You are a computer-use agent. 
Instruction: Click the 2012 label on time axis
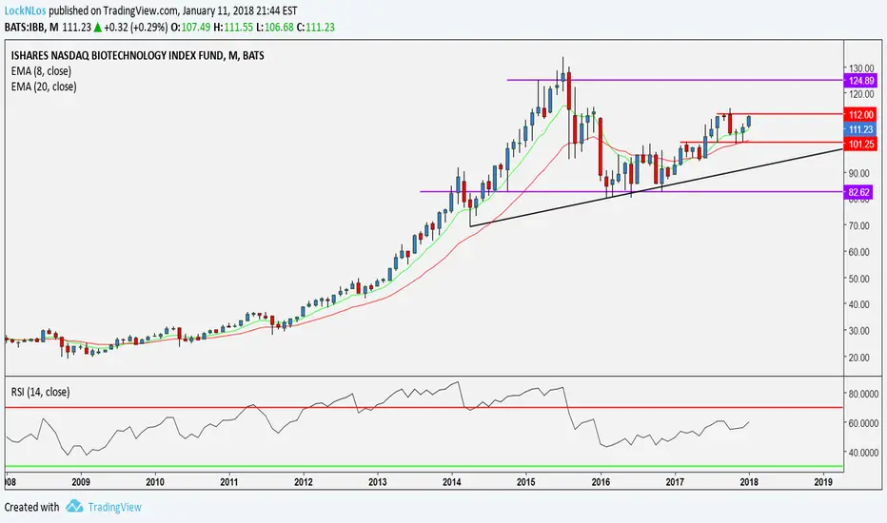tap(304, 482)
